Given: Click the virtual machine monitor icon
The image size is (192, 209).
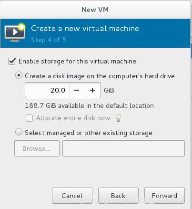Looking at the screenshot, I should pos(15,32).
